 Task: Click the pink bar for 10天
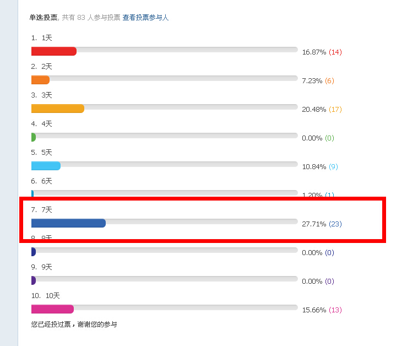(x=52, y=309)
